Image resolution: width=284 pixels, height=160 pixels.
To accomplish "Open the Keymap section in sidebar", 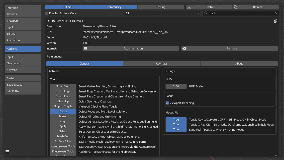I will pyautogui.click(x=23, y=70).
